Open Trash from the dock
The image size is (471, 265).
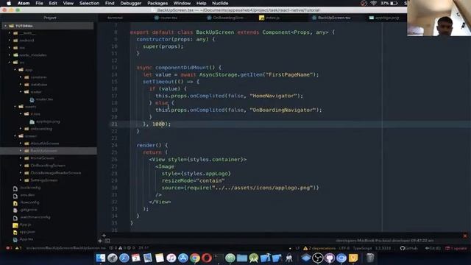point(370,258)
